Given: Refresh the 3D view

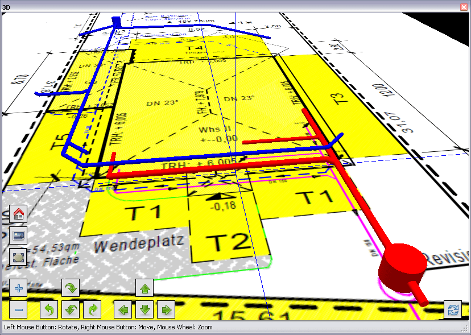Looking at the screenshot, I should click(453, 309).
